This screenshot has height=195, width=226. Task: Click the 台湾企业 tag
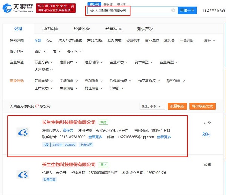pos(50,180)
